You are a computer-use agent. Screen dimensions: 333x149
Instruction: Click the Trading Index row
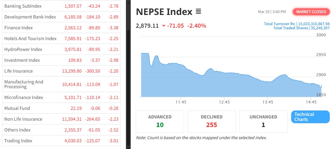coord(18,141)
